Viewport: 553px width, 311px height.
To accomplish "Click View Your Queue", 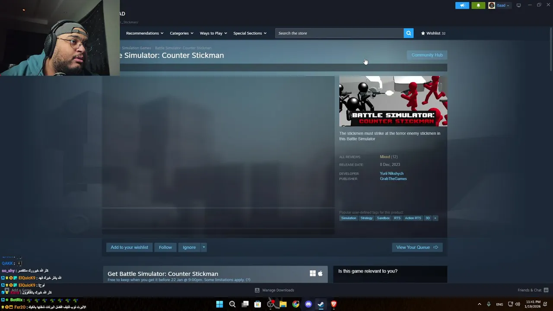I will click(x=417, y=247).
